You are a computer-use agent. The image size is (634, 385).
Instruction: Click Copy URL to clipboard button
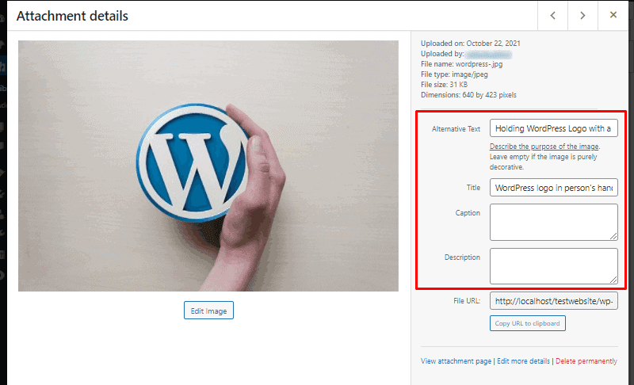[x=527, y=323]
